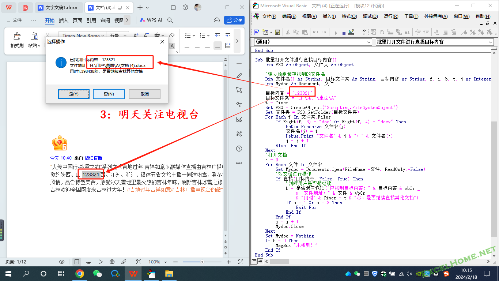Screen dimensions: 499x281
Task: Open the 微博直播 link in document
Action: (93, 158)
